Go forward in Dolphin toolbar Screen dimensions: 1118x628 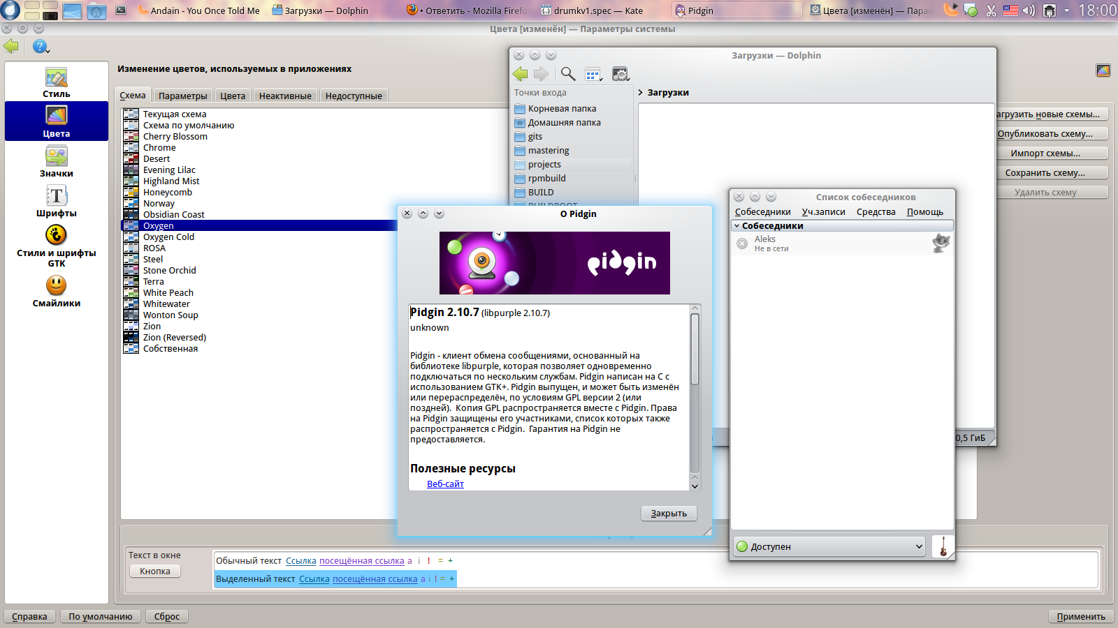point(542,74)
